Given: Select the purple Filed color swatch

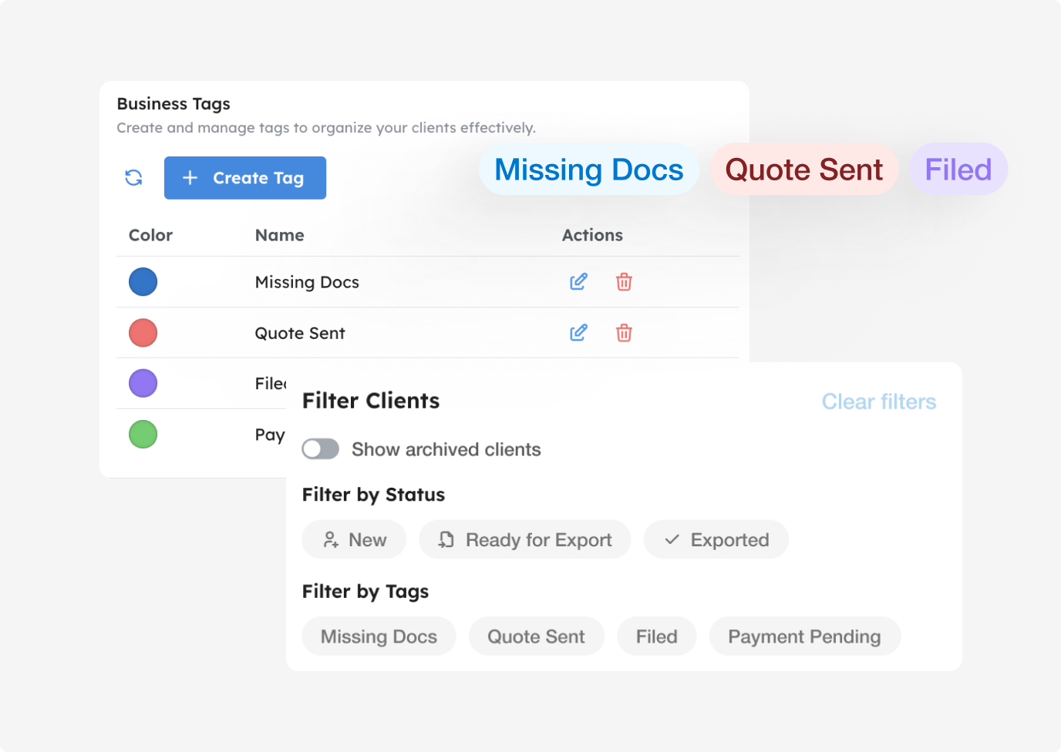Looking at the screenshot, I should (x=143, y=383).
